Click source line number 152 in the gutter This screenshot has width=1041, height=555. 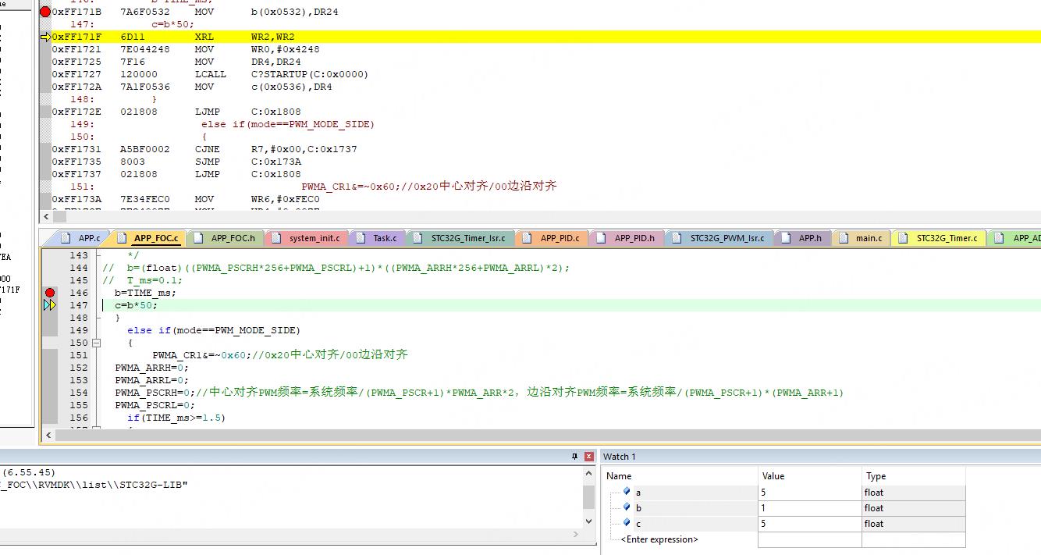click(79, 368)
